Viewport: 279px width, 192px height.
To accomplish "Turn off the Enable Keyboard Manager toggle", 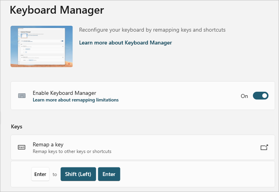I will (x=261, y=96).
